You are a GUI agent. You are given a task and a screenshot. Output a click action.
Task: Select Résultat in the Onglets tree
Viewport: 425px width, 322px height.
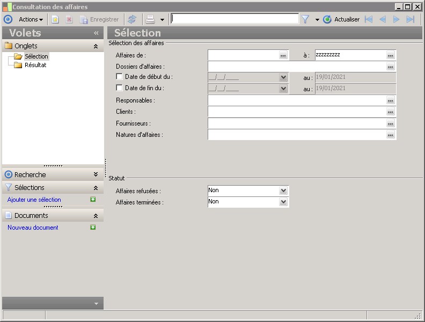[x=35, y=65]
